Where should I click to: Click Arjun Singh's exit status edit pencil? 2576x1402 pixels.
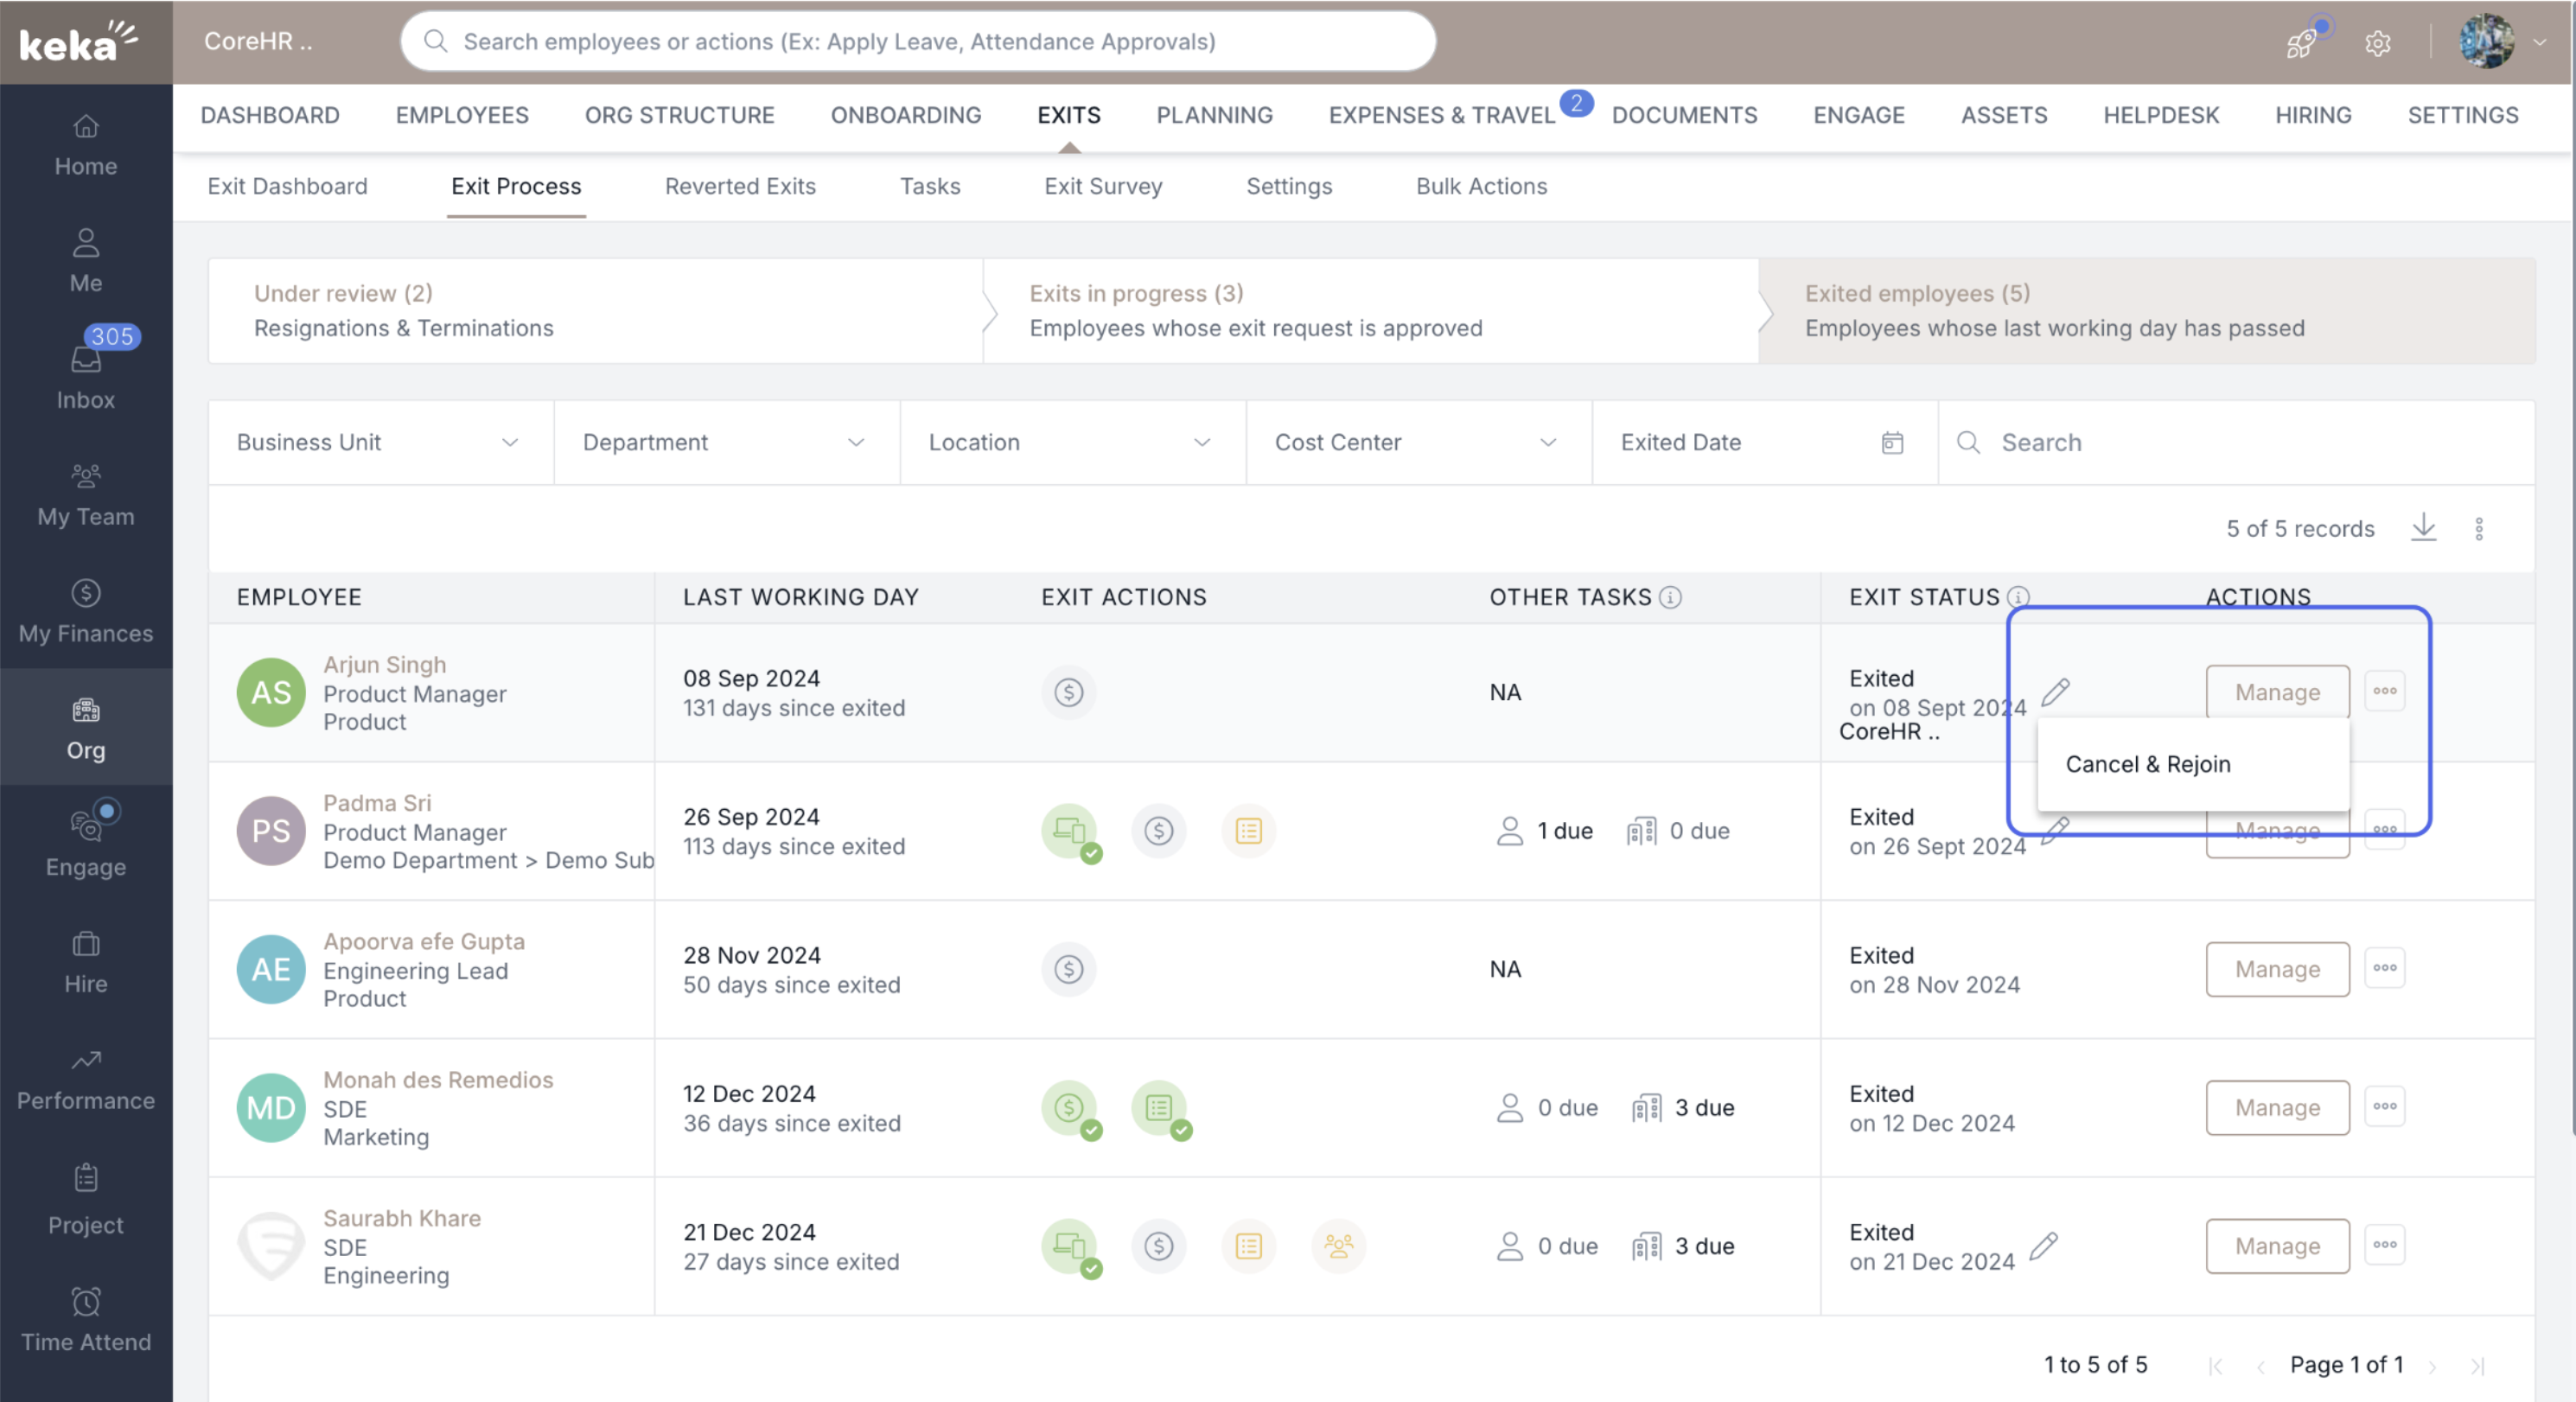2055,691
